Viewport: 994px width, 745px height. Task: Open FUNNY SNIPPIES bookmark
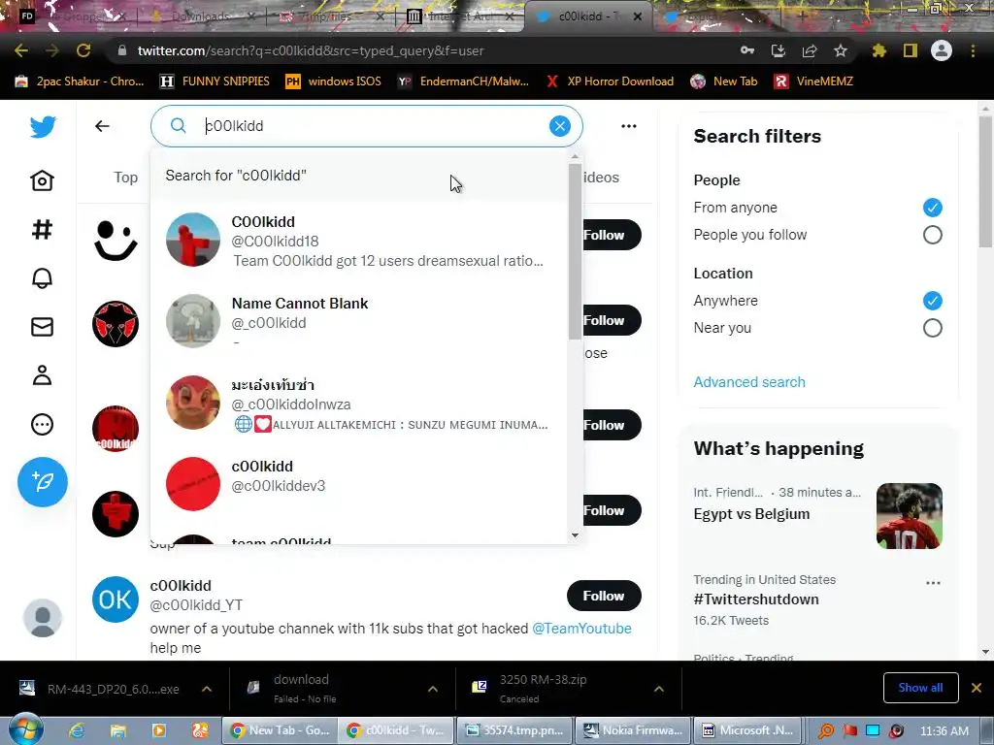click(x=215, y=81)
